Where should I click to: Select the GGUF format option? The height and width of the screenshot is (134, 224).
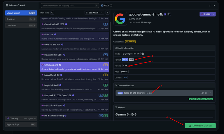125,60
